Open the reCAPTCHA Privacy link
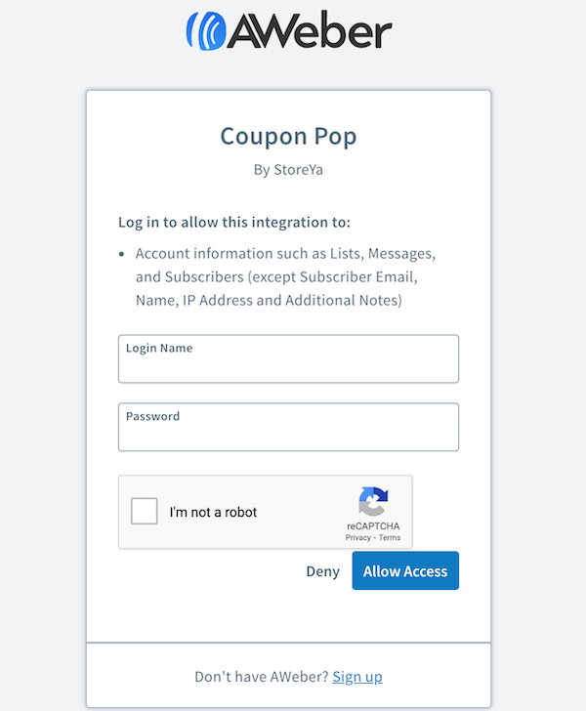The height and width of the screenshot is (711, 586). 357,538
